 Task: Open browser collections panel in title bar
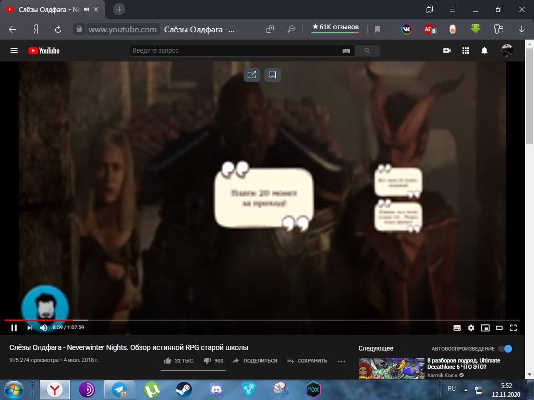point(430,9)
